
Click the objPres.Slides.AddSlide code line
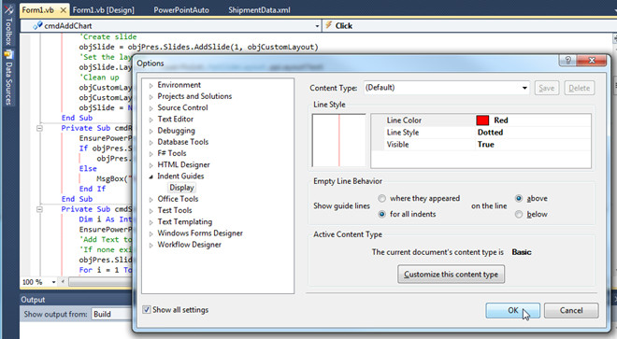[198, 47]
